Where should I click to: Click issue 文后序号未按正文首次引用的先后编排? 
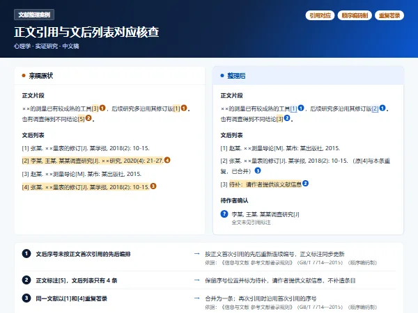click(x=83, y=254)
